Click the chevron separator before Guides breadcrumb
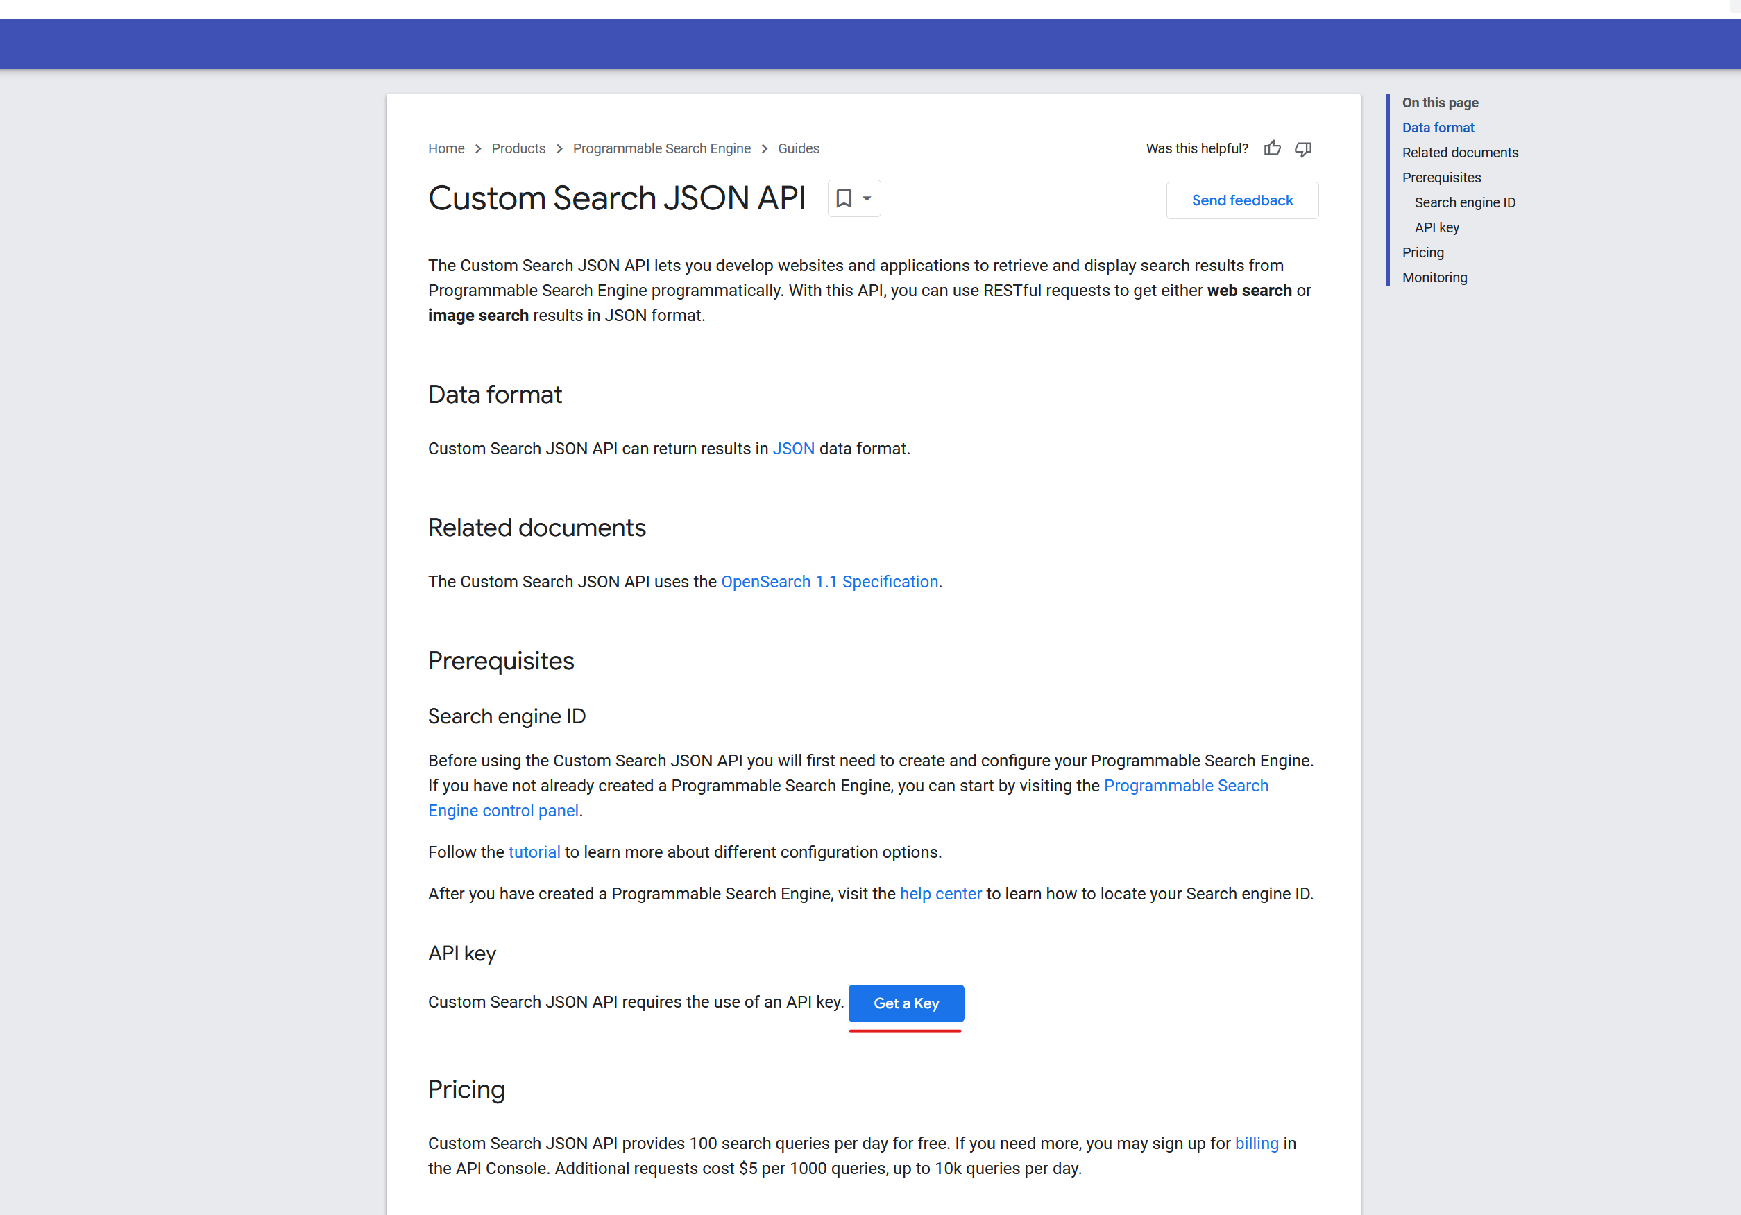 click(765, 148)
